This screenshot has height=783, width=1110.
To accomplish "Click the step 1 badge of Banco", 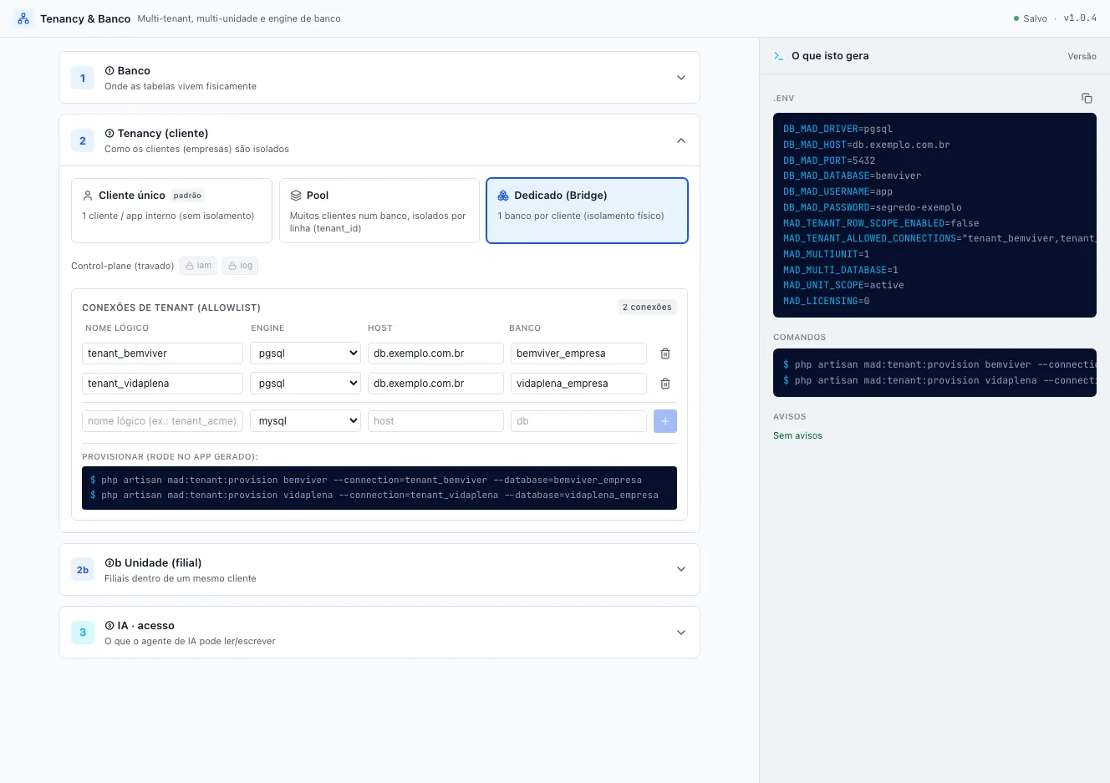I will pyautogui.click(x=83, y=78).
